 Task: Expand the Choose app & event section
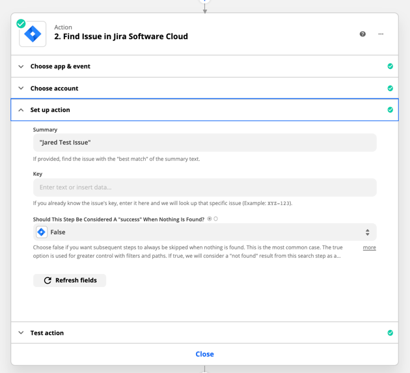[204, 66]
